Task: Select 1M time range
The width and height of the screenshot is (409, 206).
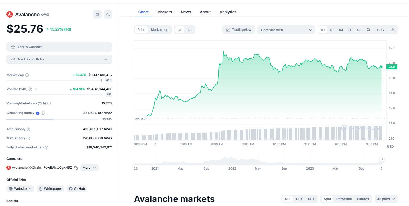Action: (x=341, y=30)
